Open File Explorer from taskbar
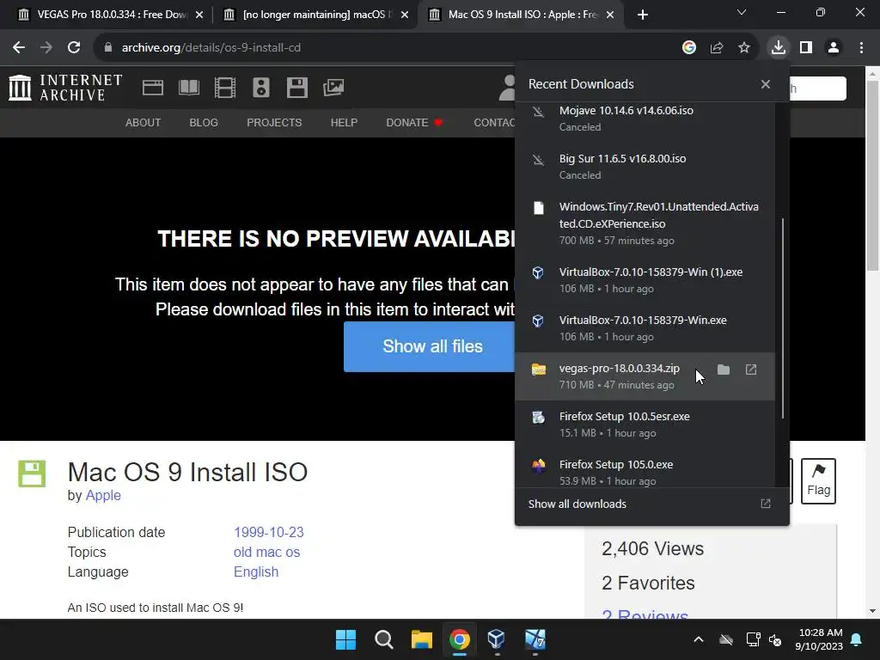 pyautogui.click(x=421, y=639)
